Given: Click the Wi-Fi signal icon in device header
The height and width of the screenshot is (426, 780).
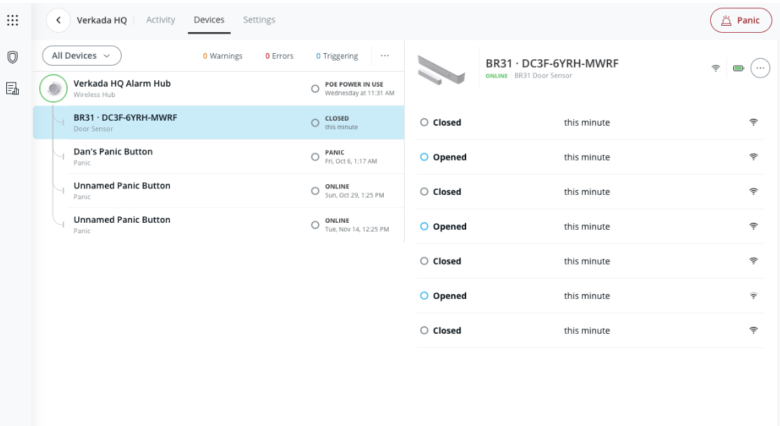Looking at the screenshot, I should pyautogui.click(x=716, y=68).
